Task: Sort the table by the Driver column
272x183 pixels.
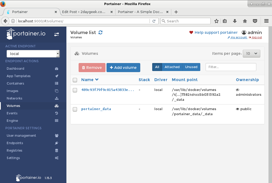Action: point(161,80)
